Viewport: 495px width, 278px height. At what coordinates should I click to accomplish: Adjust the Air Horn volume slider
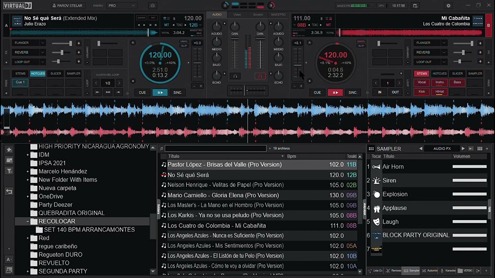click(469, 167)
